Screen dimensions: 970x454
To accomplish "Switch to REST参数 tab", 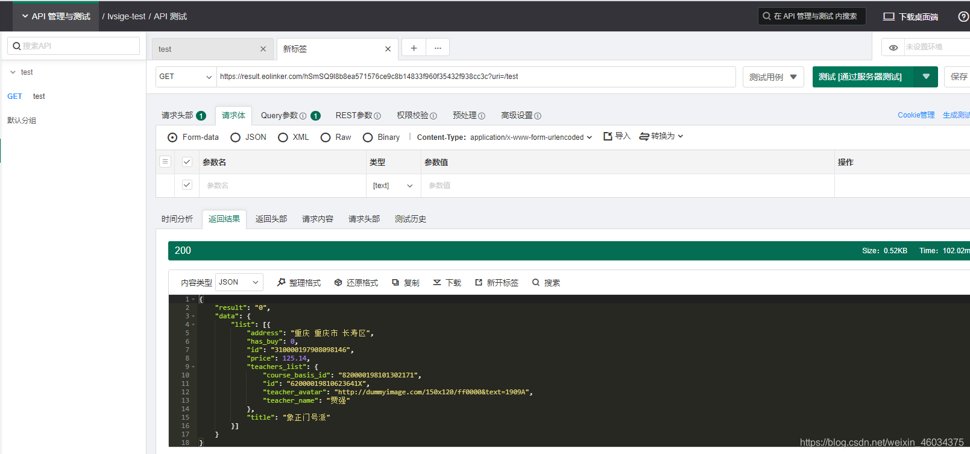I will tap(358, 115).
